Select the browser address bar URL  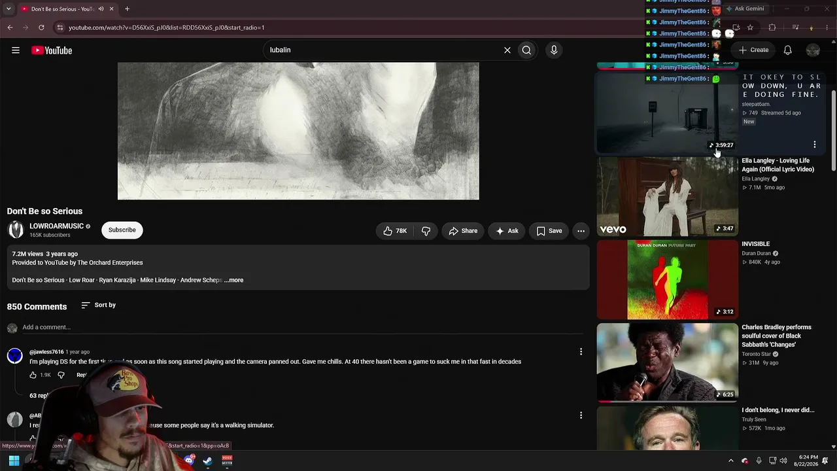167,27
